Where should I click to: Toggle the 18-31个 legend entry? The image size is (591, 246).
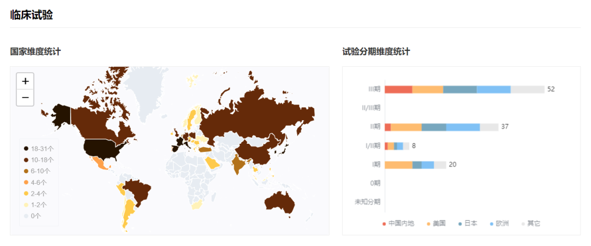point(38,149)
